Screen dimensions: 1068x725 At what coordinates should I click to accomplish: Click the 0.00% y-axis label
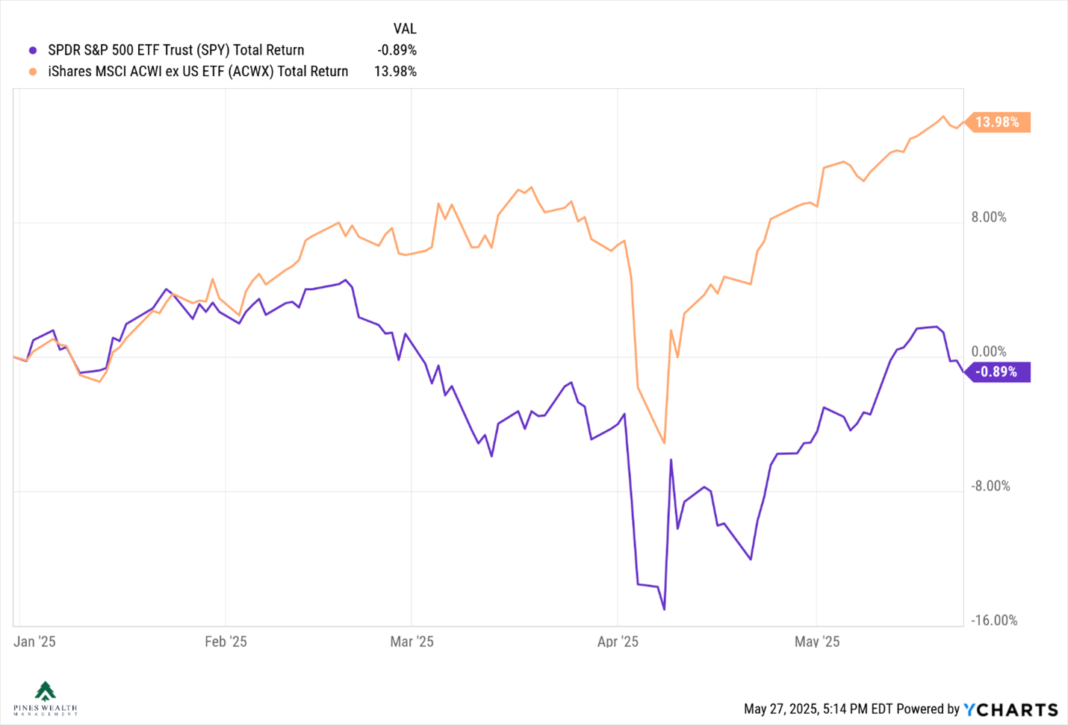pos(989,351)
